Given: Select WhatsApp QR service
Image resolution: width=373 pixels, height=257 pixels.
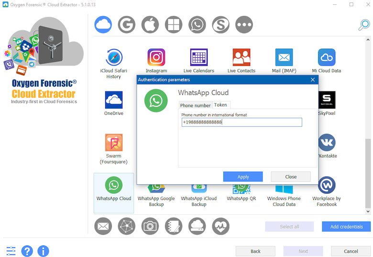Looking at the screenshot, I should point(241,193).
